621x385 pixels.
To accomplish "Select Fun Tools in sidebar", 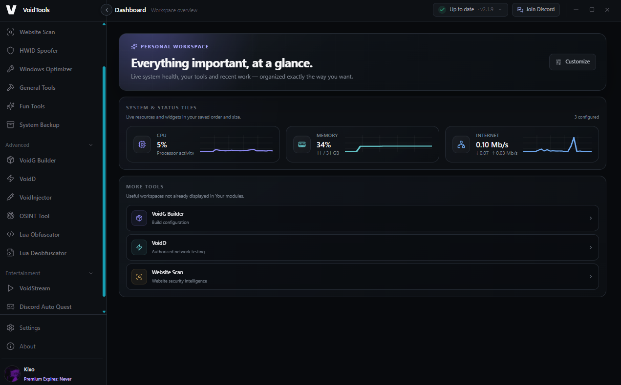I will tap(51, 106).
